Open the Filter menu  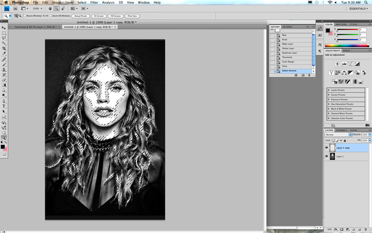[94, 2]
